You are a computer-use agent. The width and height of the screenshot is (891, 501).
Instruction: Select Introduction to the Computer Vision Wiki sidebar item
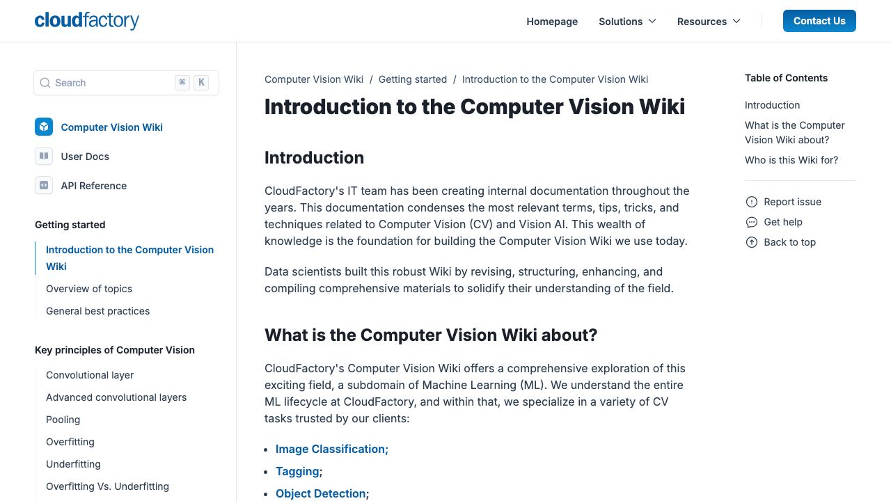tap(129, 258)
